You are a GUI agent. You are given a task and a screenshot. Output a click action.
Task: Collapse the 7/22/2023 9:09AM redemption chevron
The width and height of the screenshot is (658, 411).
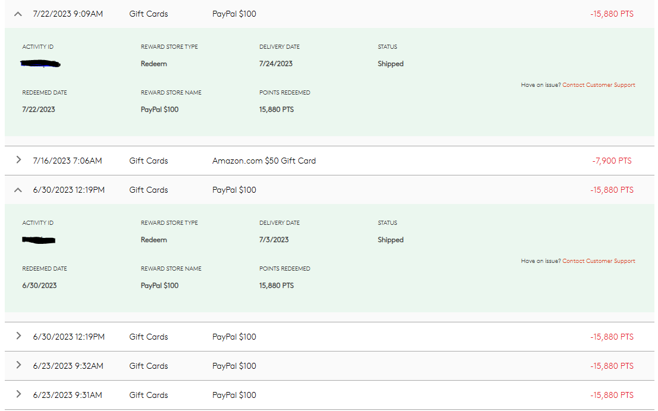tap(18, 14)
